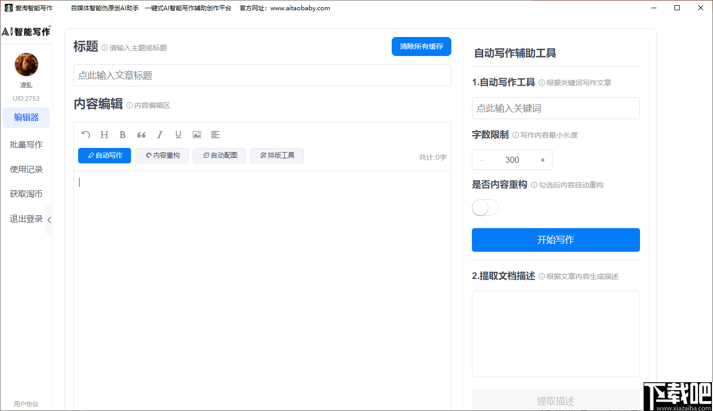Toggle italic formatting icon
This screenshot has width=713, height=411.
[160, 135]
